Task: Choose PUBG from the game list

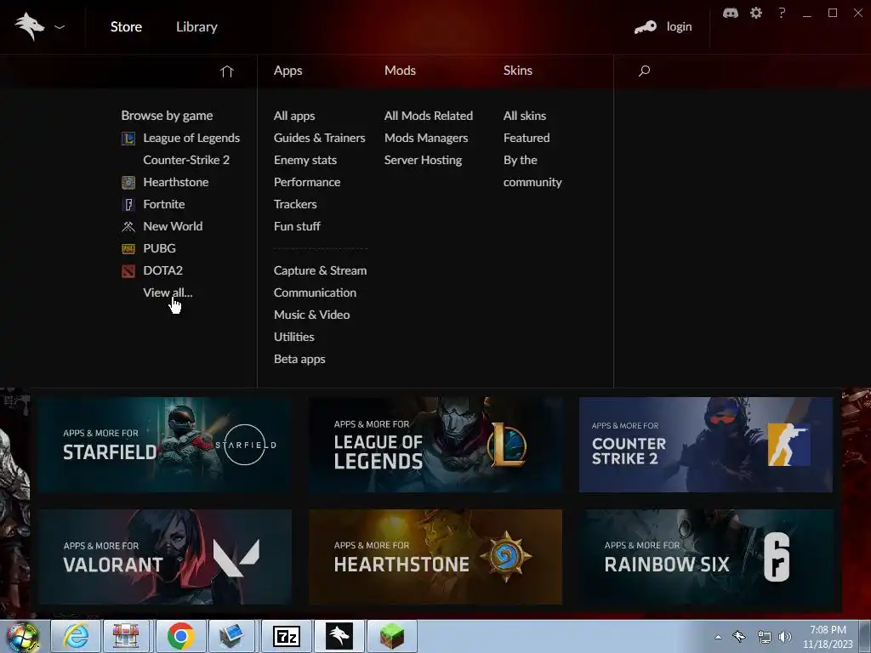Action: (159, 248)
